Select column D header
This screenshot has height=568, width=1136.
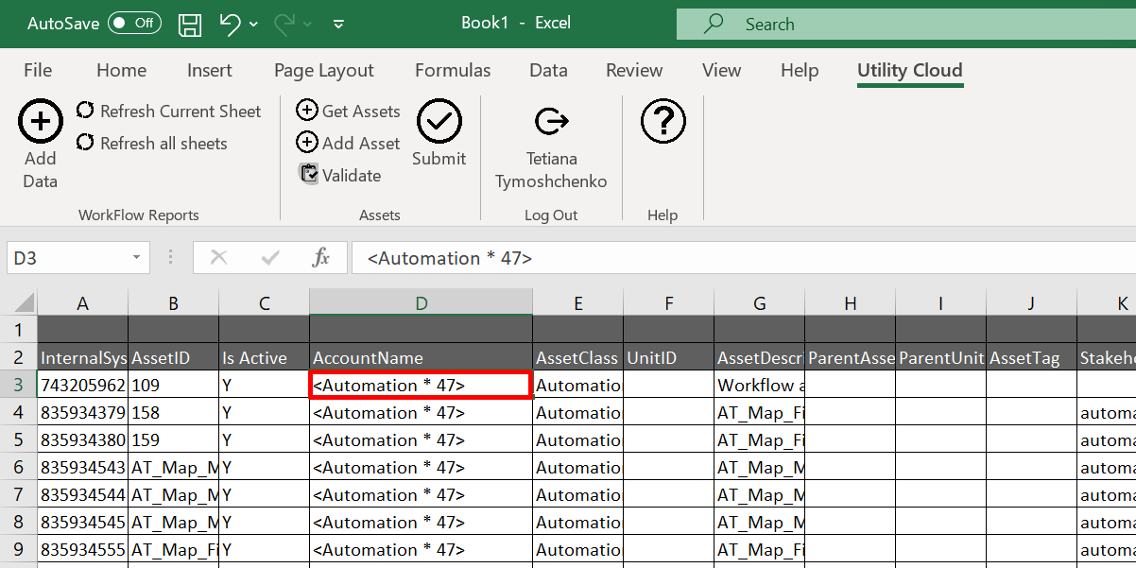(421, 303)
